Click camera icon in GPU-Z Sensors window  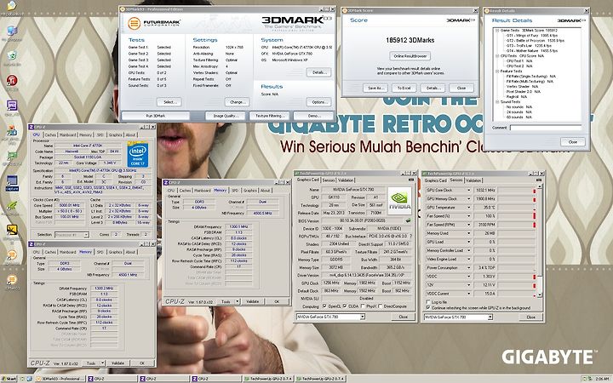pyautogui.click(x=539, y=180)
